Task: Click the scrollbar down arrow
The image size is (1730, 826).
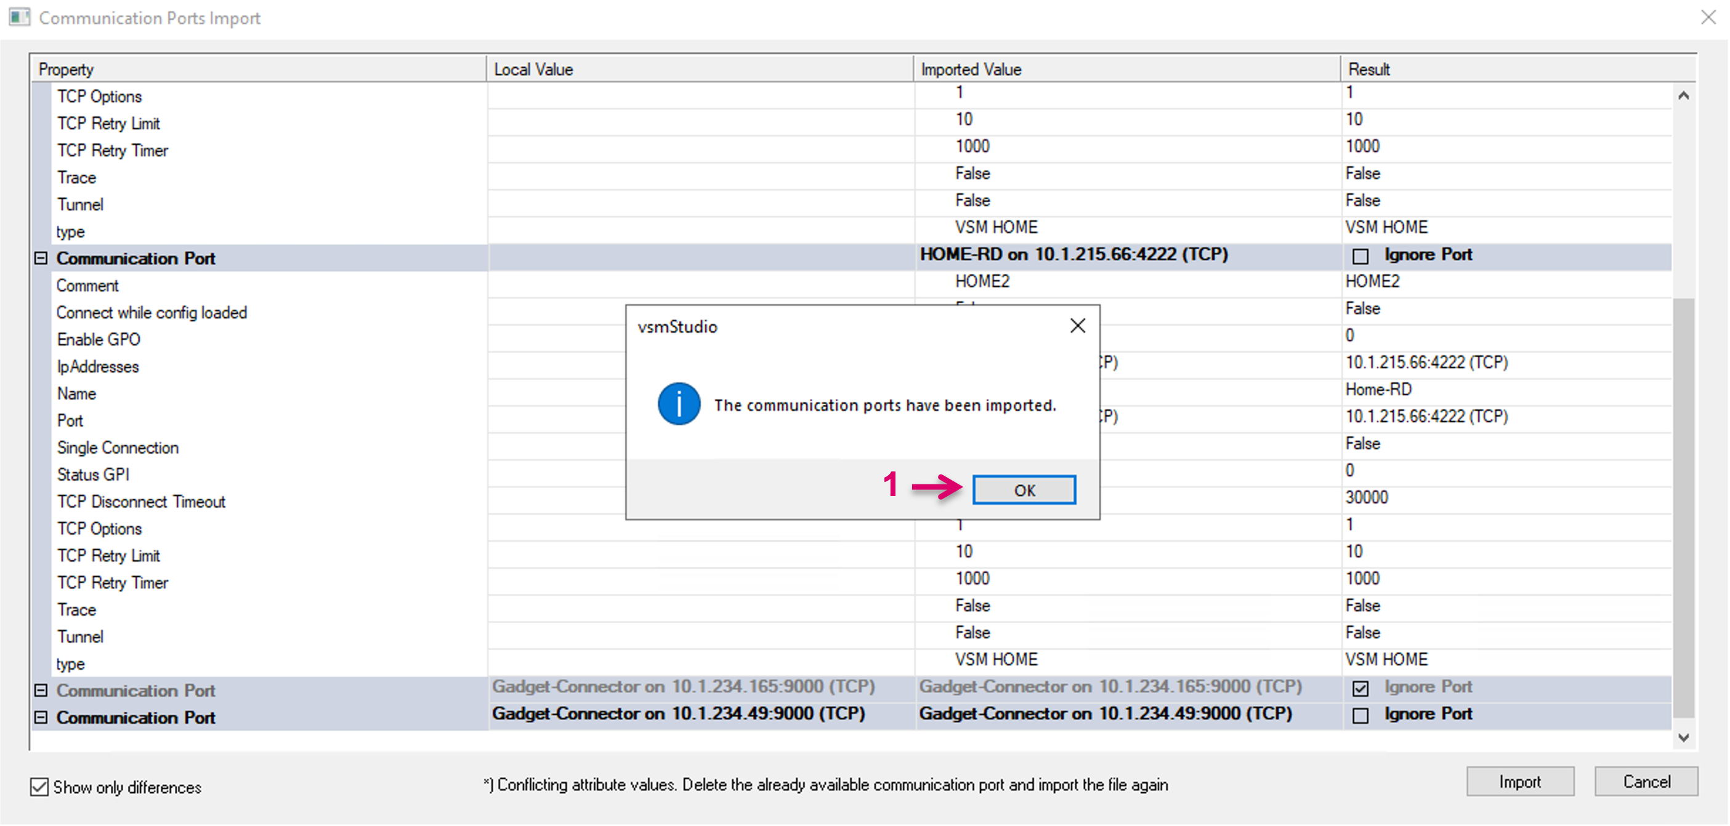Action: pyautogui.click(x=1683, y=737)
